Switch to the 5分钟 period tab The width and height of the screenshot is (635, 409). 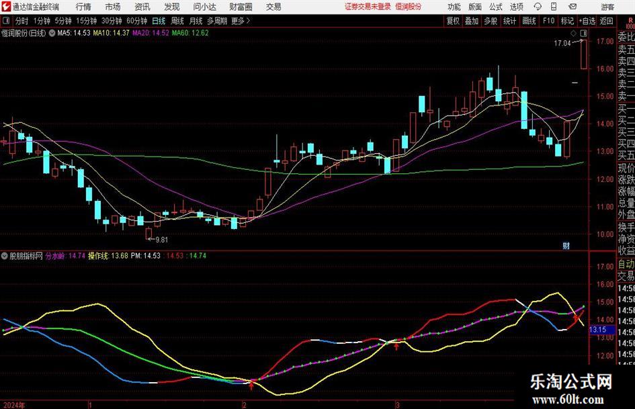click(x=62, y=21)
